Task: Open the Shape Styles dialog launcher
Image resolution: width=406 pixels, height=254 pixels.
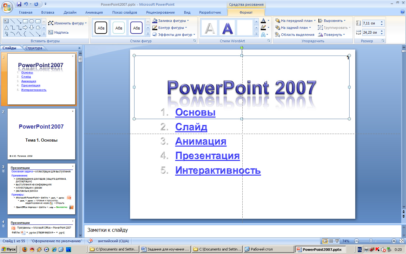Action: [195, 41]
